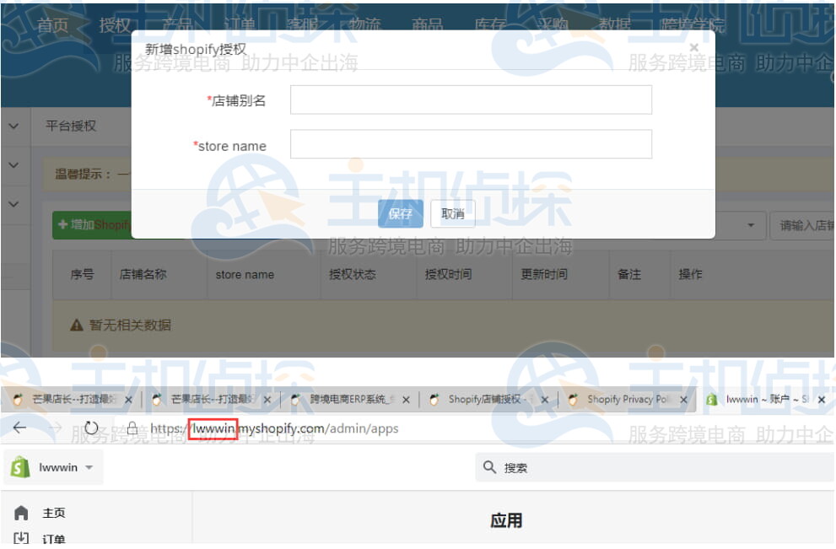Collapse the topmost left sidebar chevron
The height and width of the screenshot is (549, 836).
click(13, 126)
